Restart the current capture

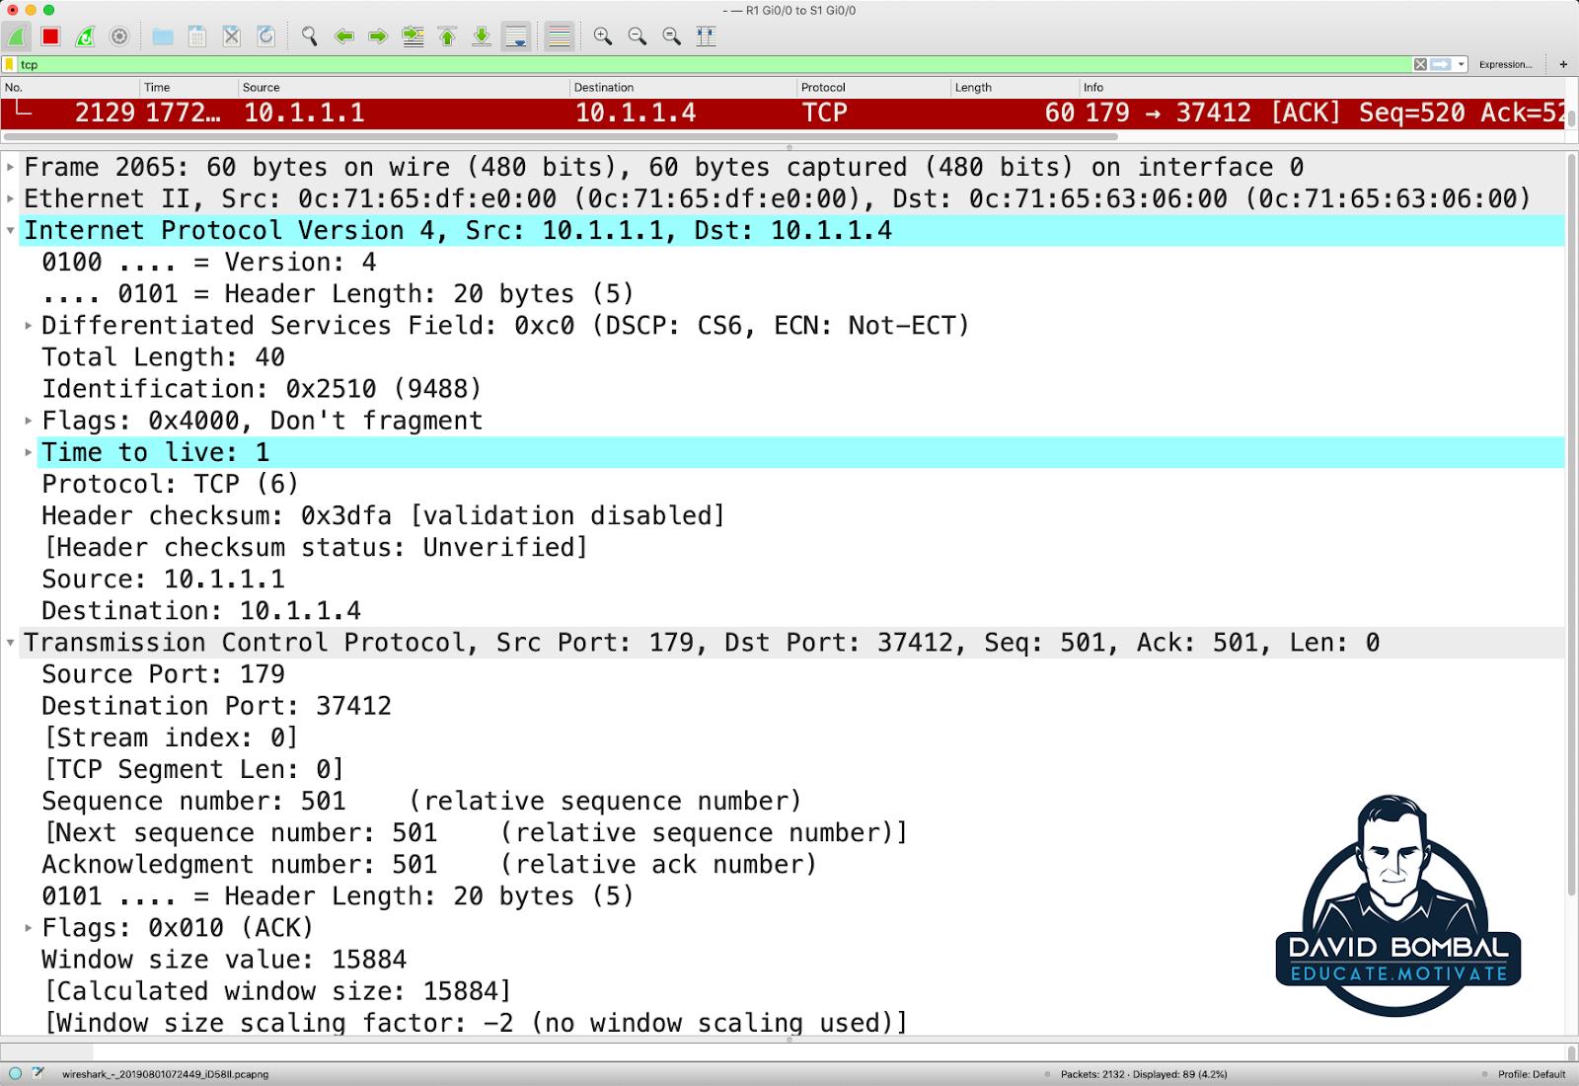[x=84, y=37]
